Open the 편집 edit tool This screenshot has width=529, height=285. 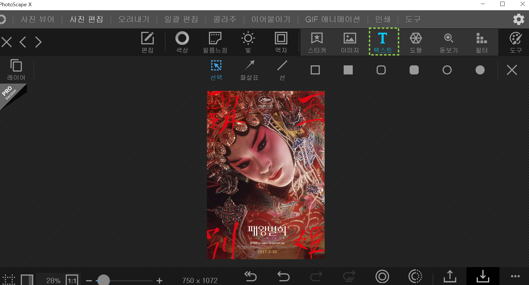[148, 42]
